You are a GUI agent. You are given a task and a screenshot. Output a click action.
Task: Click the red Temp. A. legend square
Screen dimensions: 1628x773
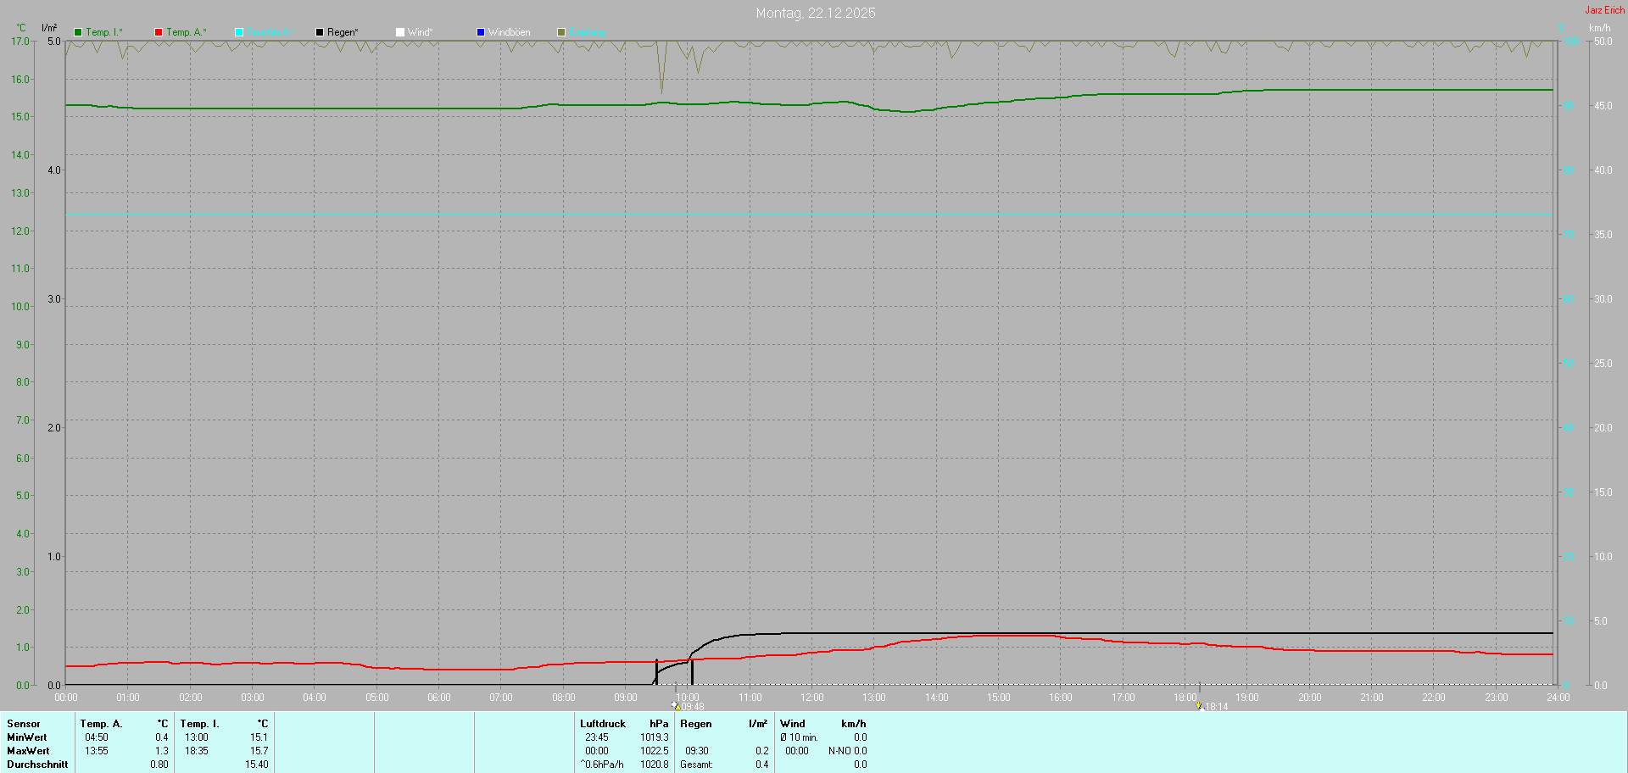point(159,32)
